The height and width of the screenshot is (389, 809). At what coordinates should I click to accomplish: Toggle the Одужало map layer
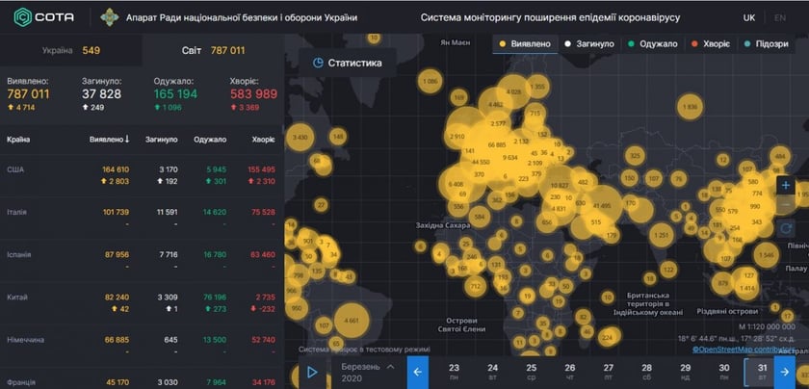pyautogui.click(x=654, y=43)
